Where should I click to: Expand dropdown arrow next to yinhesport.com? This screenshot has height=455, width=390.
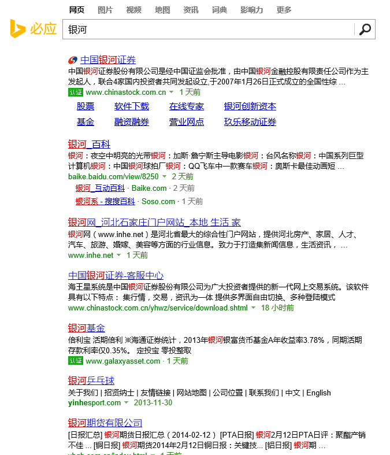pos(126,402)
